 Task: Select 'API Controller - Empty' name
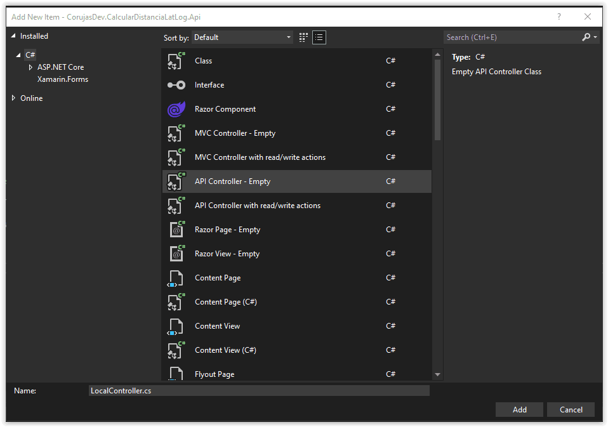coord(233,181)
